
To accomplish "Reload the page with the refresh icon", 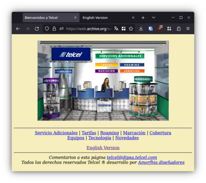I will pyautogui.click(x=37, y=29).
